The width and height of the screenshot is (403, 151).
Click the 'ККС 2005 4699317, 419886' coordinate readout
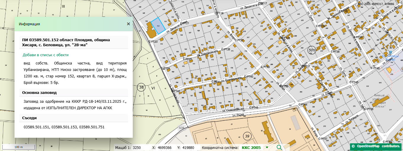pos(376,4)
